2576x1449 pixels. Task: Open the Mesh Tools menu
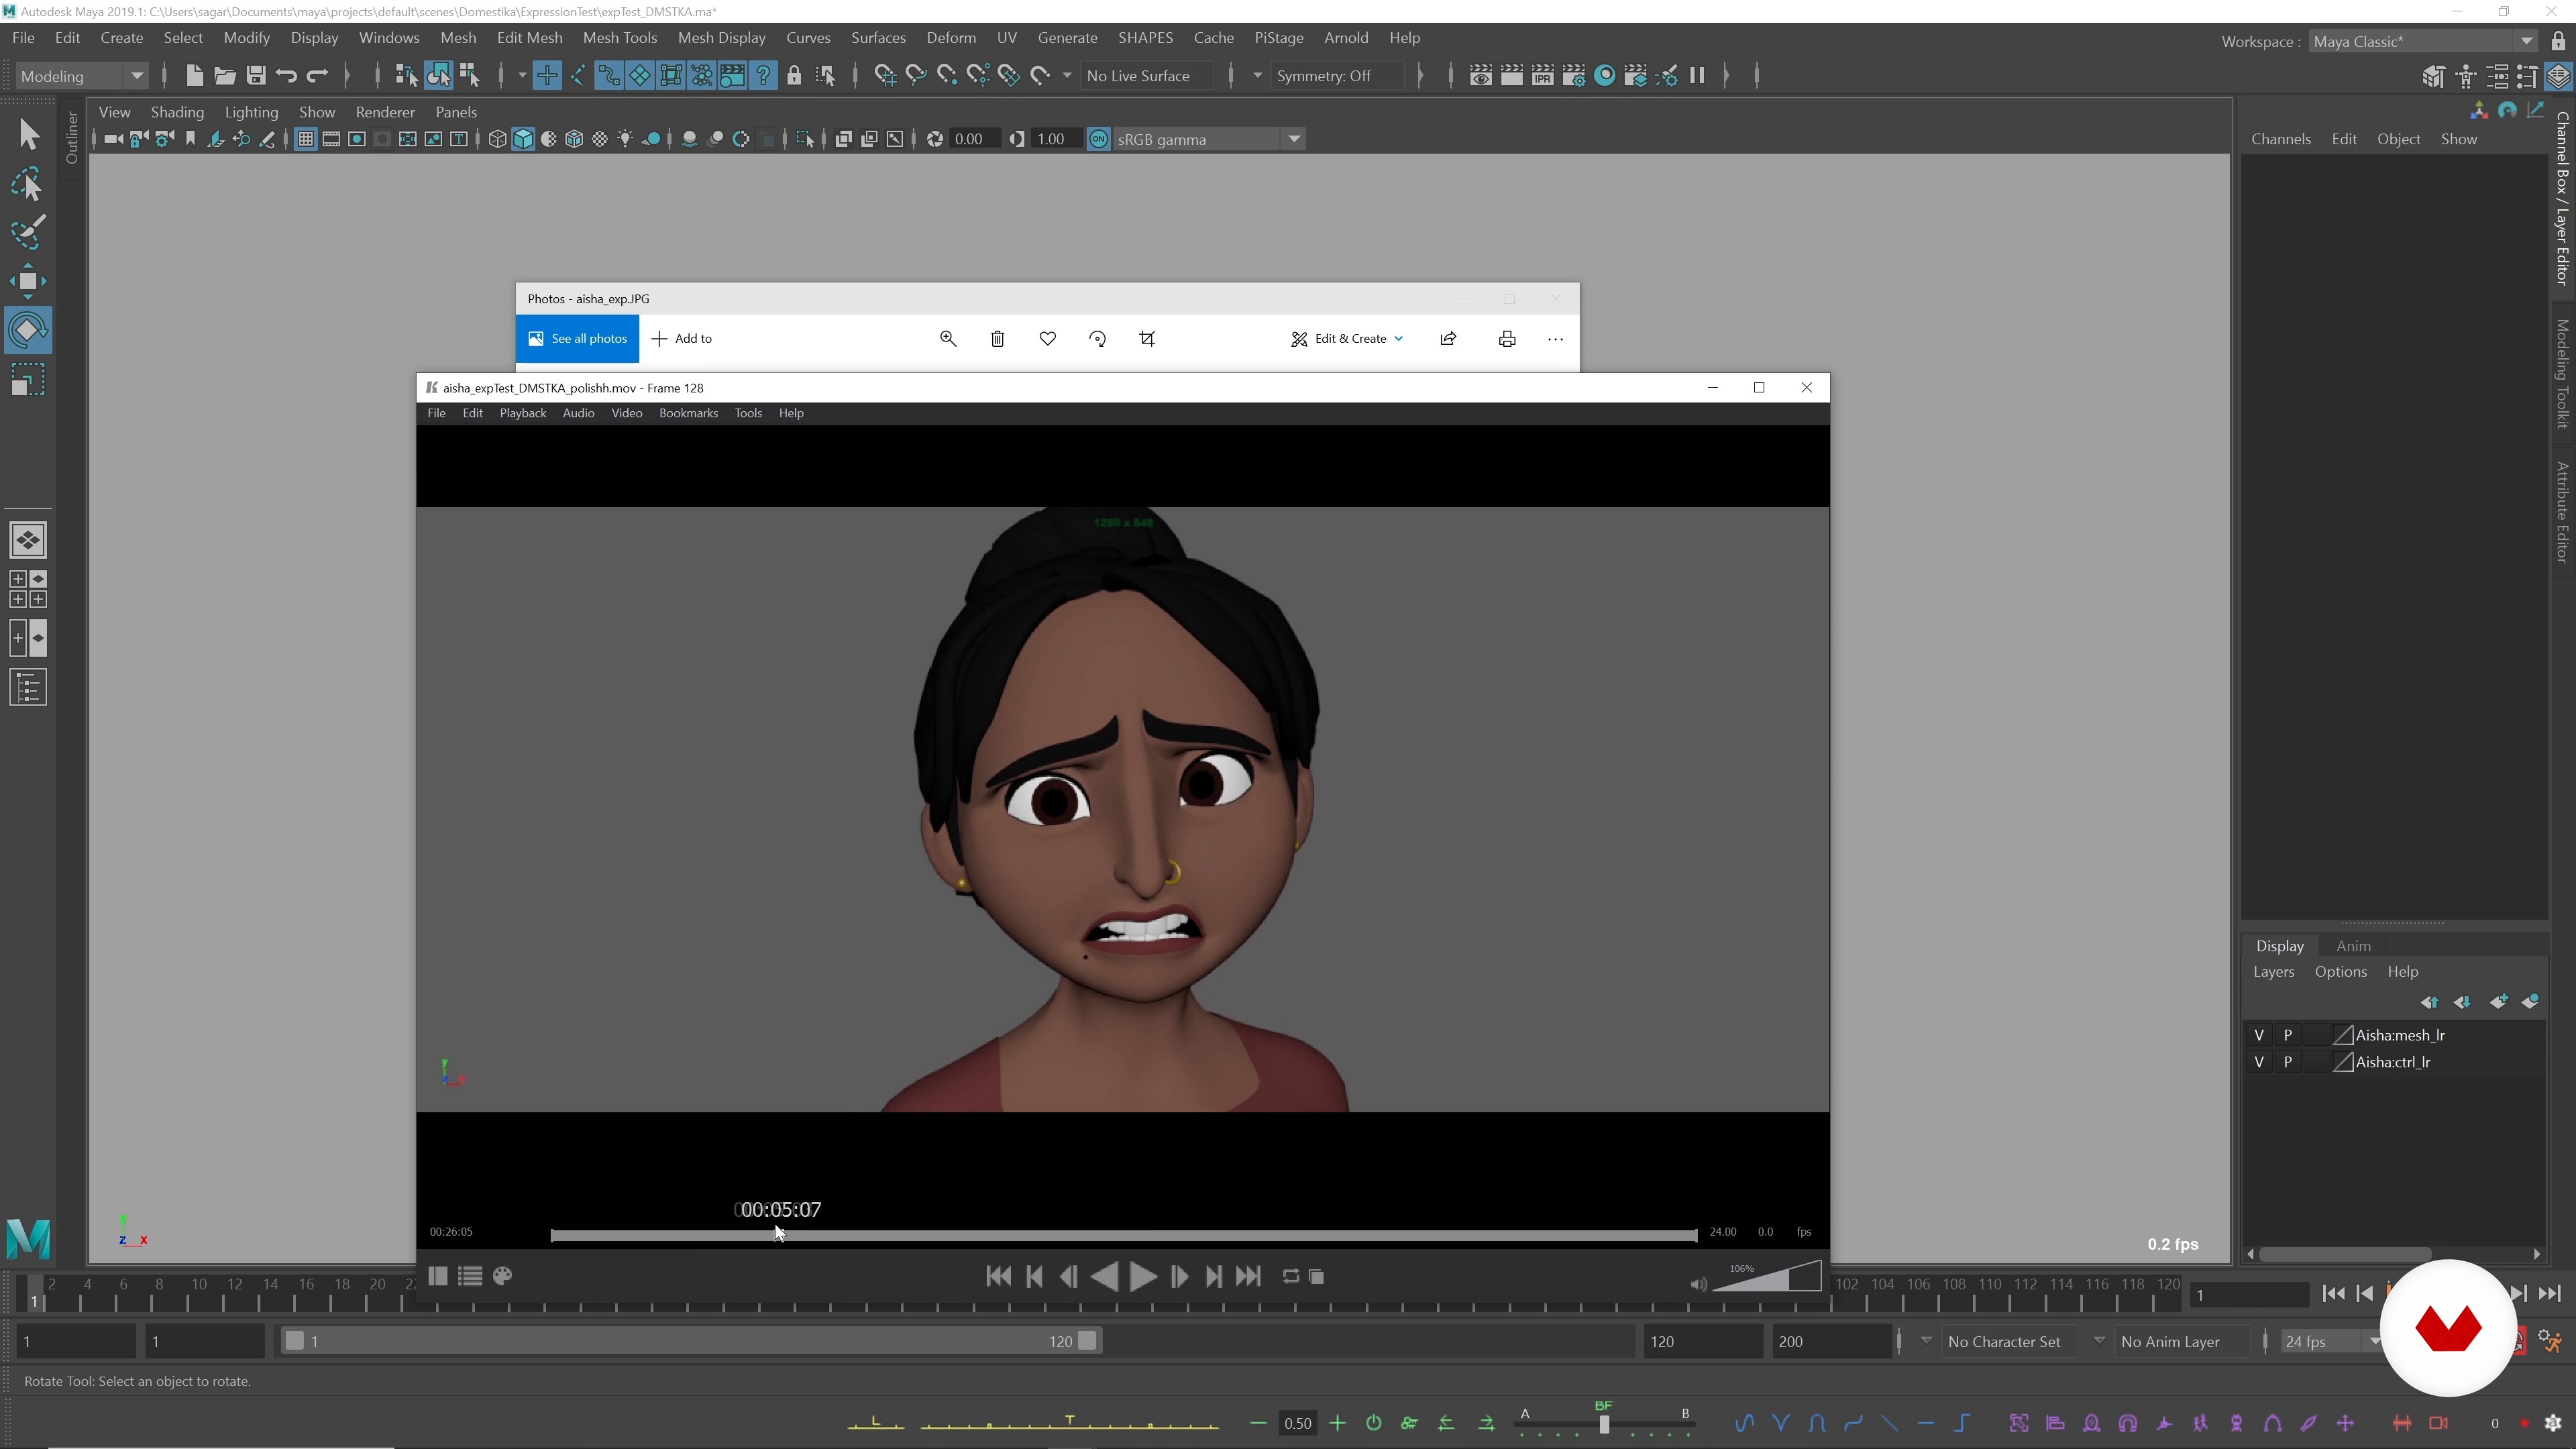point(620,38)
